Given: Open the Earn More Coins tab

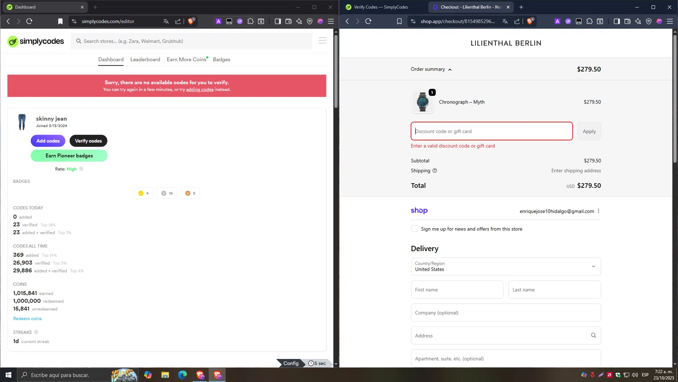Looking at the screenshot, I should [x=186, y=60].
